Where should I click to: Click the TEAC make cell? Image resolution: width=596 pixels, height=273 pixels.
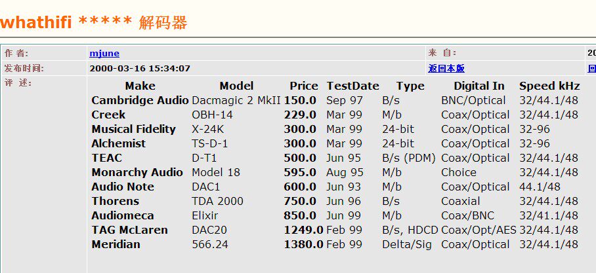pyautogui.click(x=106, y=158)
